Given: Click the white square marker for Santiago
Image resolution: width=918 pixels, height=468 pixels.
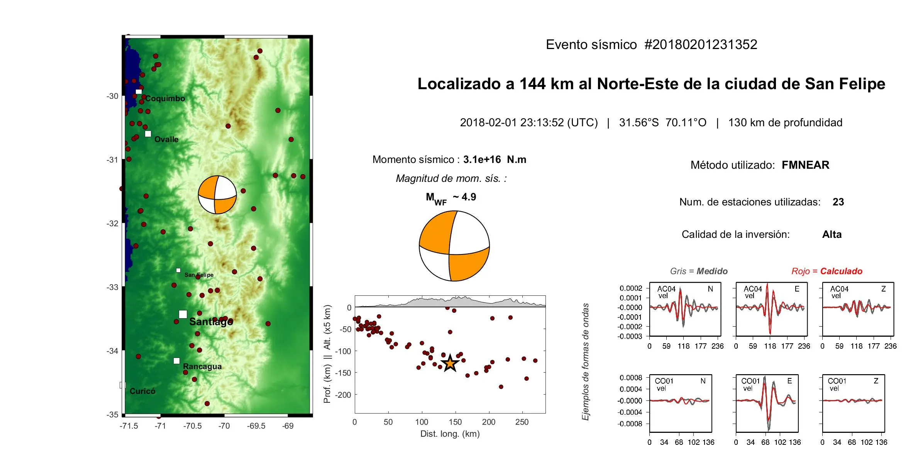Looking at the screenshot, I should pyautogui.click(x=183, y=314).
